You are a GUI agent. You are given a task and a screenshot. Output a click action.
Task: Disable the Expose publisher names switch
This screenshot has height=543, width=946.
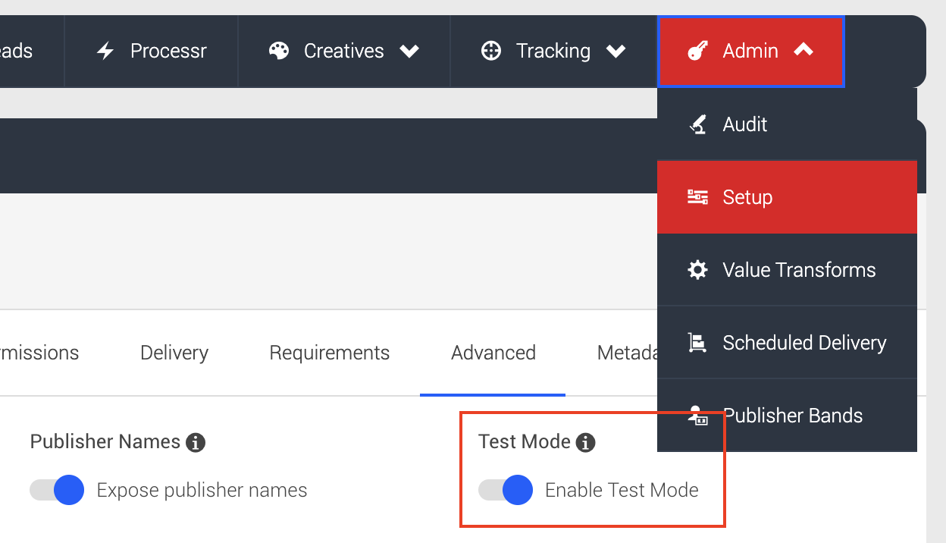[x=57, y=491]
